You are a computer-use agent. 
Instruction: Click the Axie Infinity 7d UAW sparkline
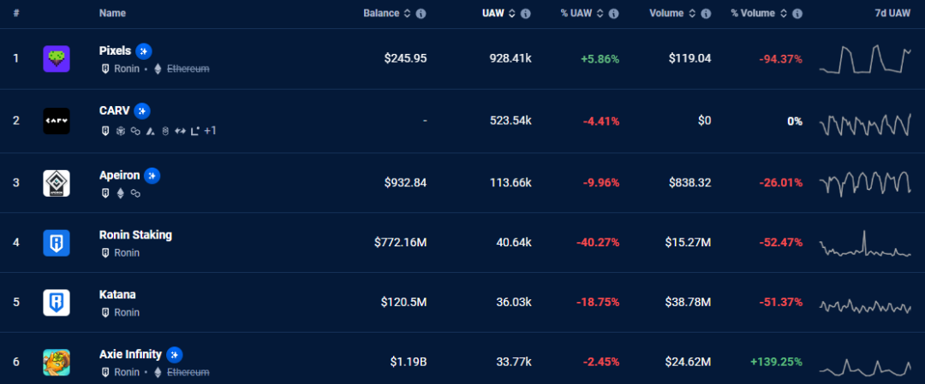point(865,368)
